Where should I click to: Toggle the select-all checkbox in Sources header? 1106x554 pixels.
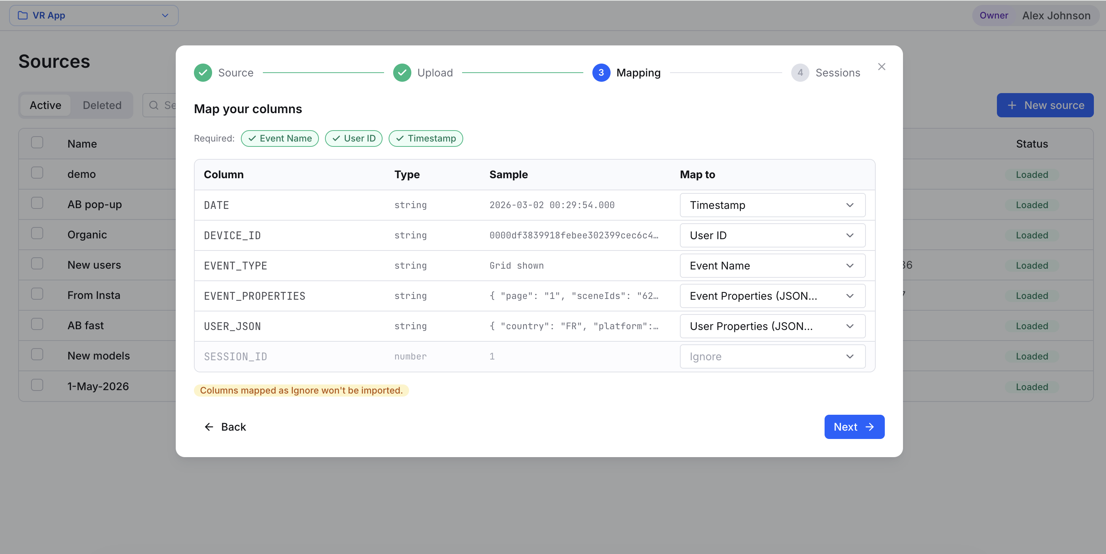coord(37,142)
